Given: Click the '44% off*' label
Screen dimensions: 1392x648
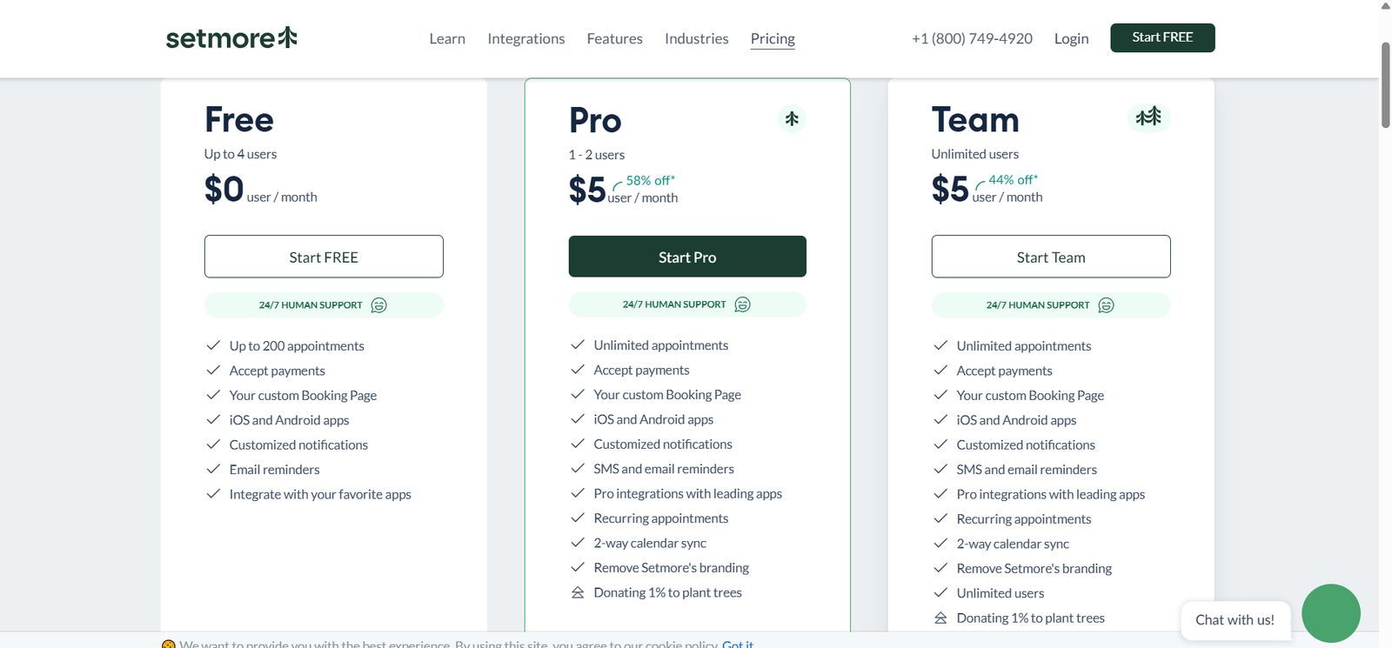Looking at the screenshot, I should point(1013,179).
